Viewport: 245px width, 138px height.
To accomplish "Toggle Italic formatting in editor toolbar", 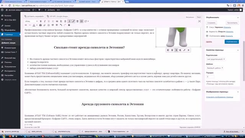I will click(x=45, y=21).
